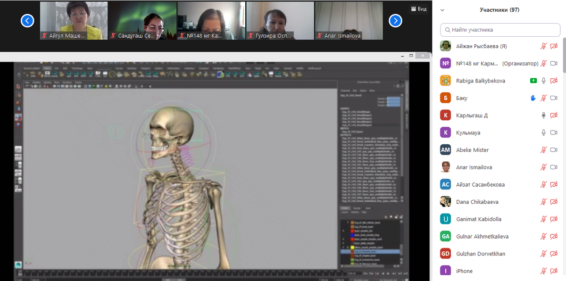Viewport: 566px width, 281px height.
Task: Toggle Anar Ismailova's muted microphone in list
Action: tap(543, 167)
